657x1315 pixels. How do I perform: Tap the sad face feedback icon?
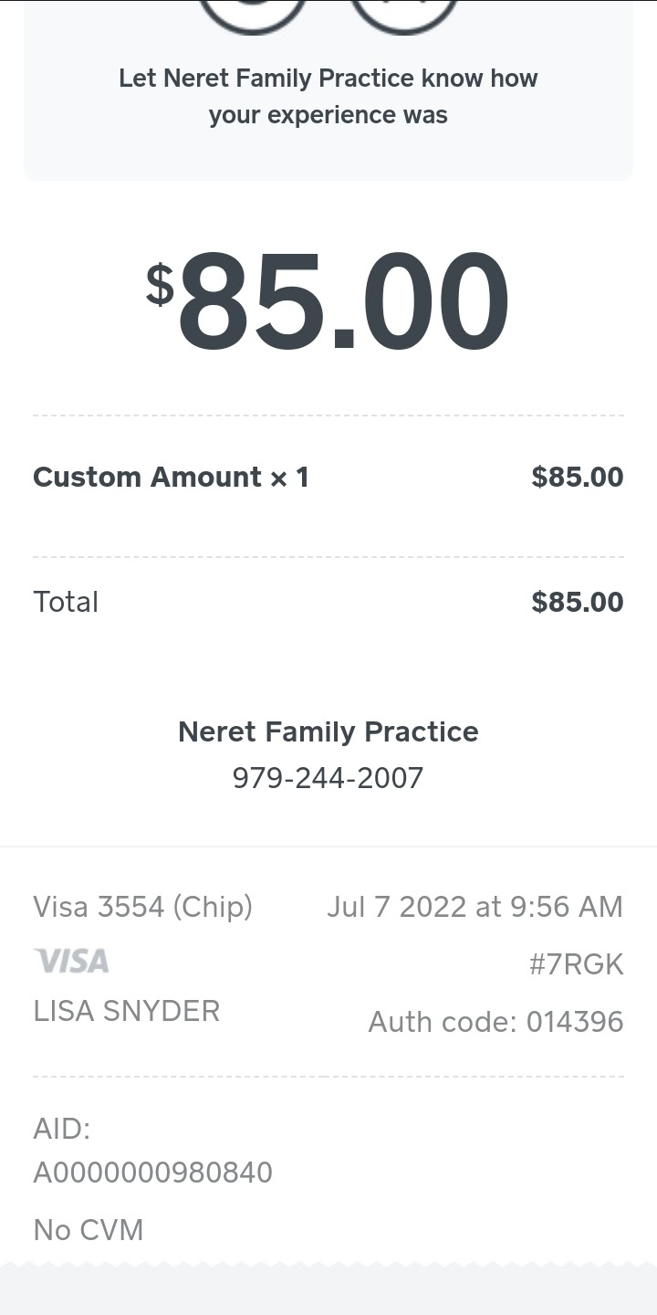tap(404, 13)
